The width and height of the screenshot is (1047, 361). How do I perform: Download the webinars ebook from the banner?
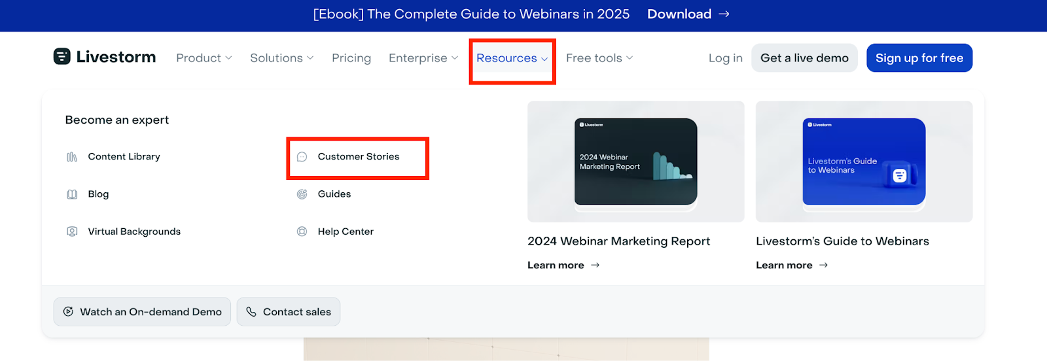coord(688,14)
